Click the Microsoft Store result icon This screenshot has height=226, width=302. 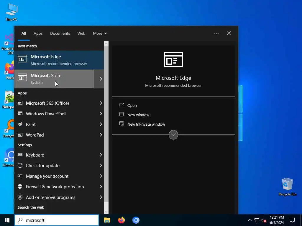[x=22, y=78]
